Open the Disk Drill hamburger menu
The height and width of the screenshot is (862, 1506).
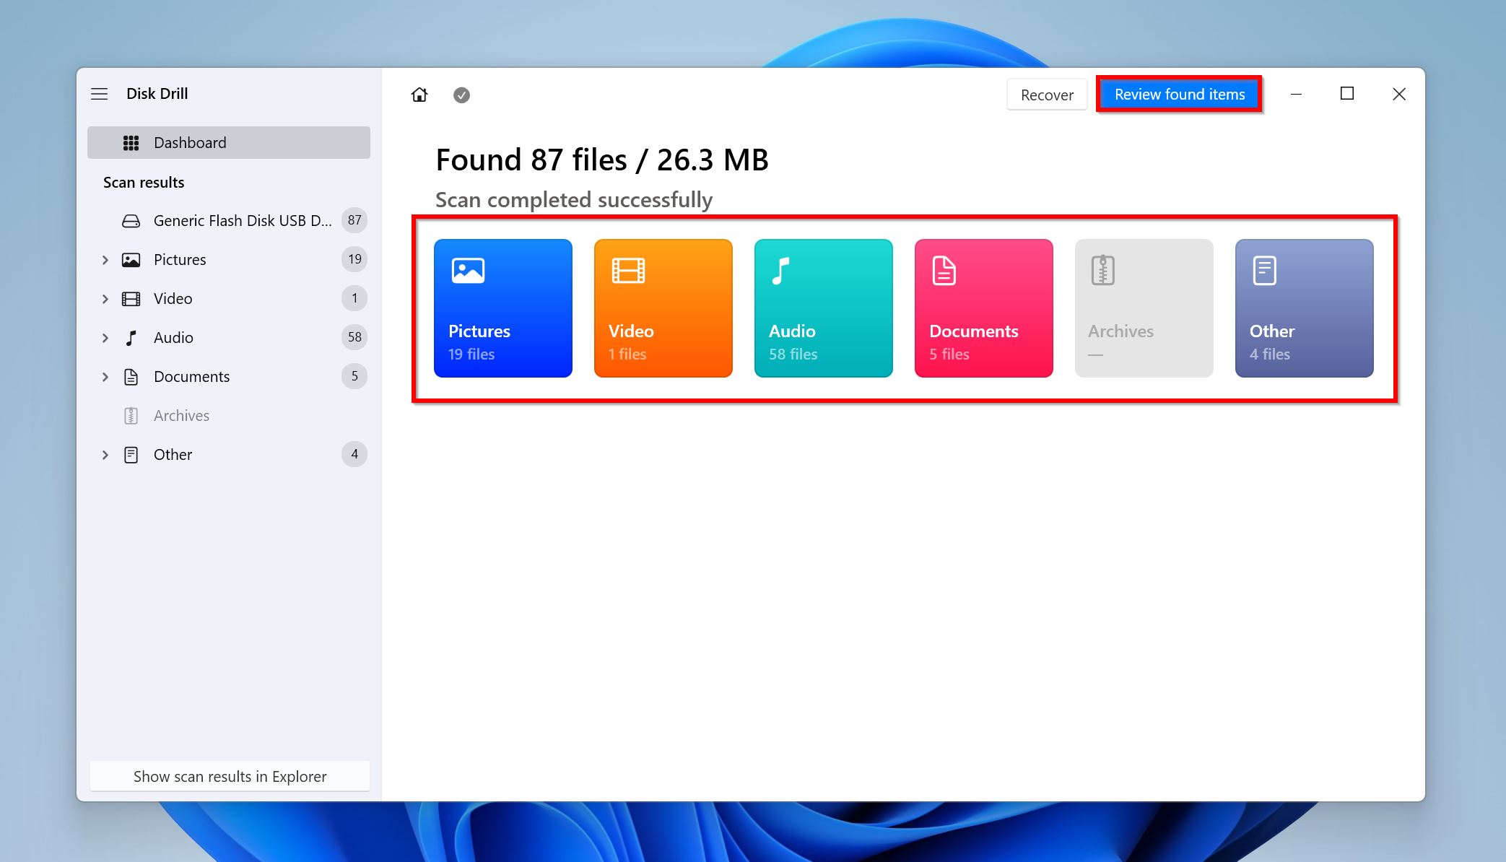[x=100, y=93]
